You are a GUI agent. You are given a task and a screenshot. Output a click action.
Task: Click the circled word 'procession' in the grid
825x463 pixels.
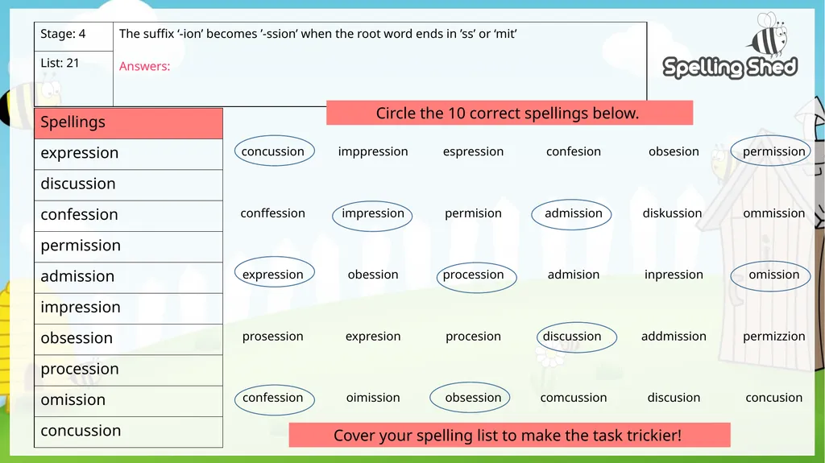click(x=473, y=275)
